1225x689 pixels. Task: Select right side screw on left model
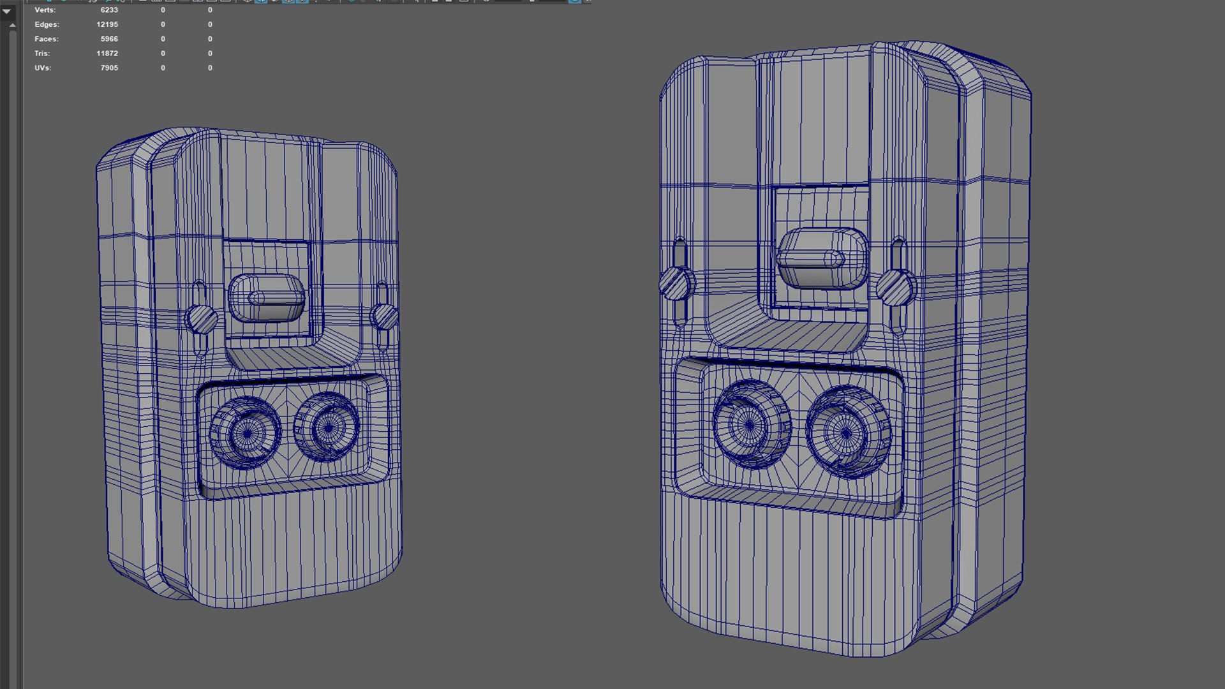384,316
